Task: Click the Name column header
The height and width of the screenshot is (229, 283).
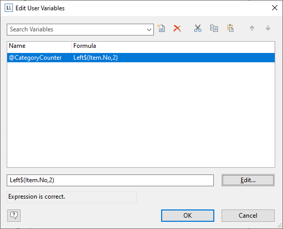Action: [x=39, y=46]
